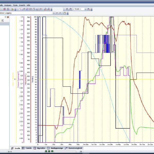Click the Logging file name field
Image resolution: width=154 pixels, height=154 pixels.
click(26, 13)
